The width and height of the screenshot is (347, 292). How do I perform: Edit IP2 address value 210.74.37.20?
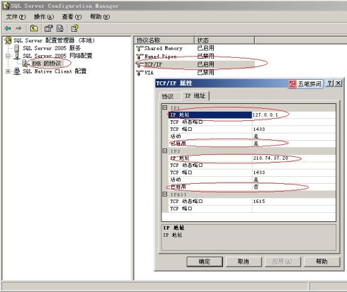click(294, 158)
